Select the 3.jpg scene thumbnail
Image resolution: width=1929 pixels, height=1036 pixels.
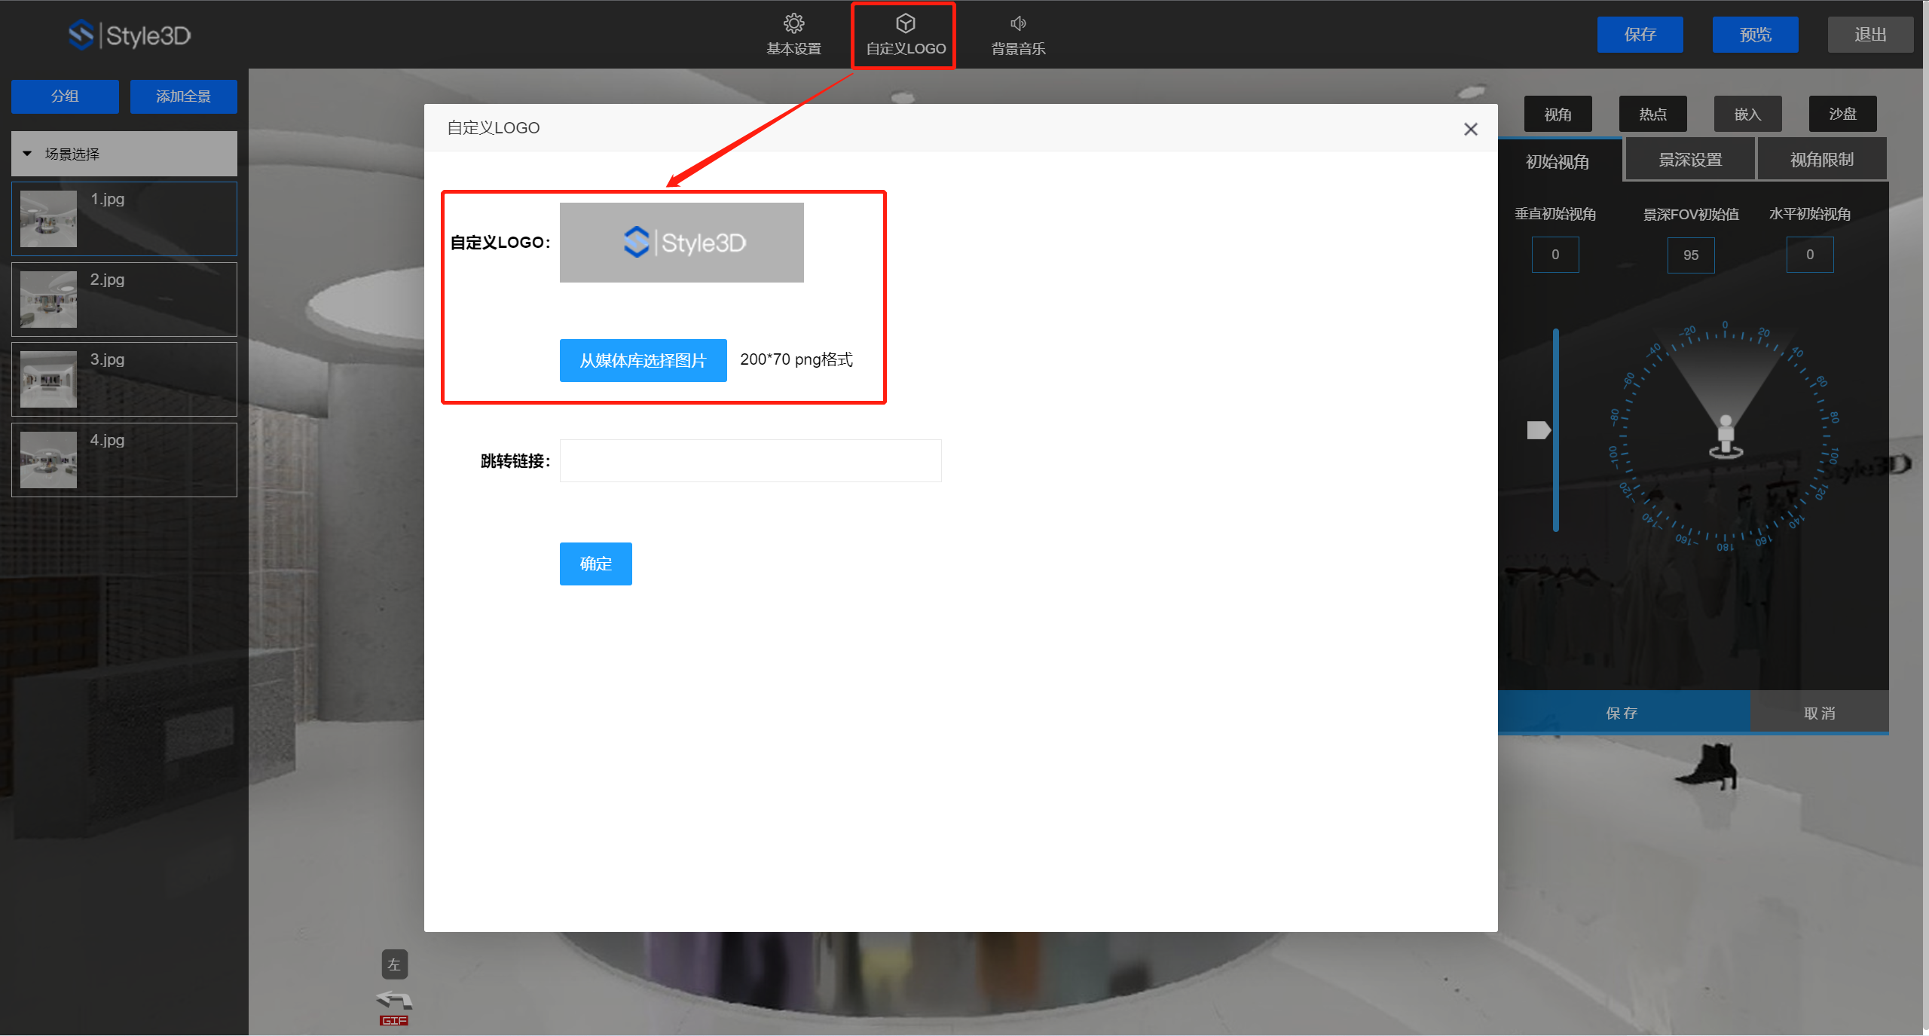[x=48, y=379]
